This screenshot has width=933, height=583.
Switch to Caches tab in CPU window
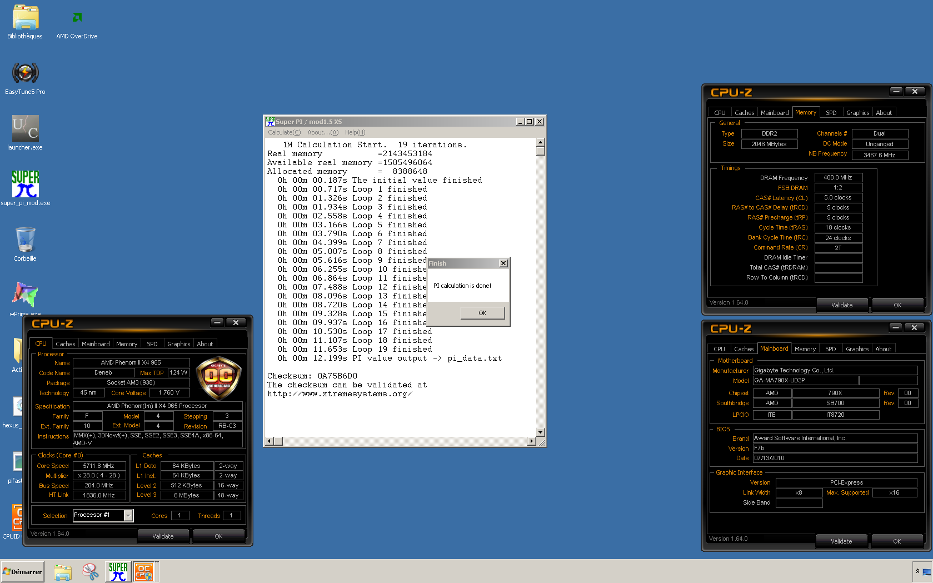pos(65,344)
